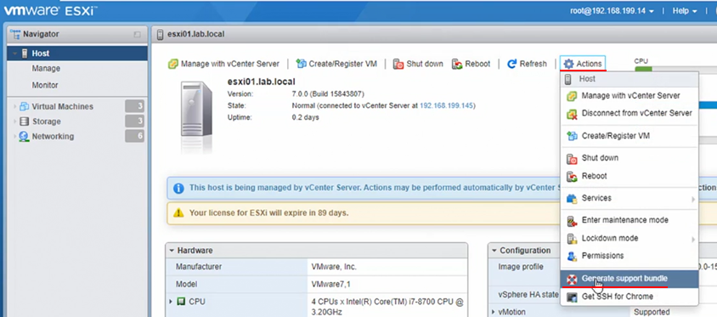The height and width of the screenshot is (317, 717).
Task: Click the blue info icon in the vCenter notice
Action: [178, 188]
